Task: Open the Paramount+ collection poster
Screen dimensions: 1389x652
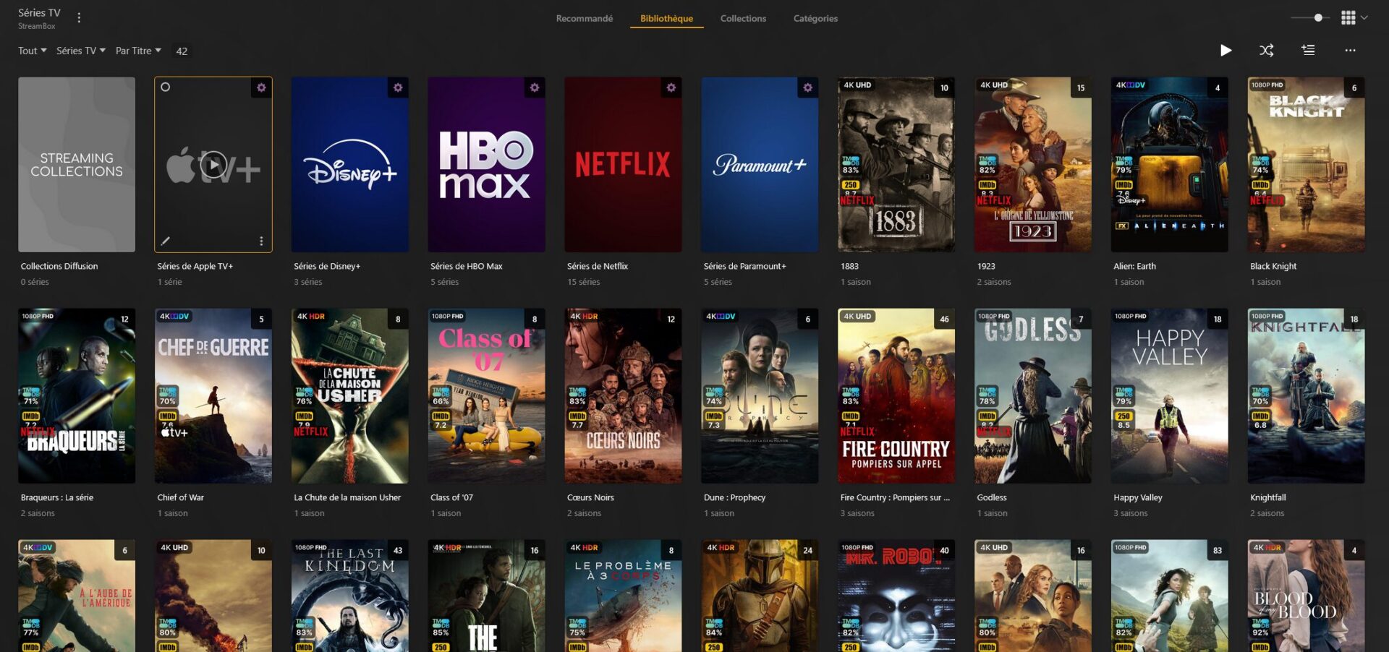Action: (x=760, y=165)
